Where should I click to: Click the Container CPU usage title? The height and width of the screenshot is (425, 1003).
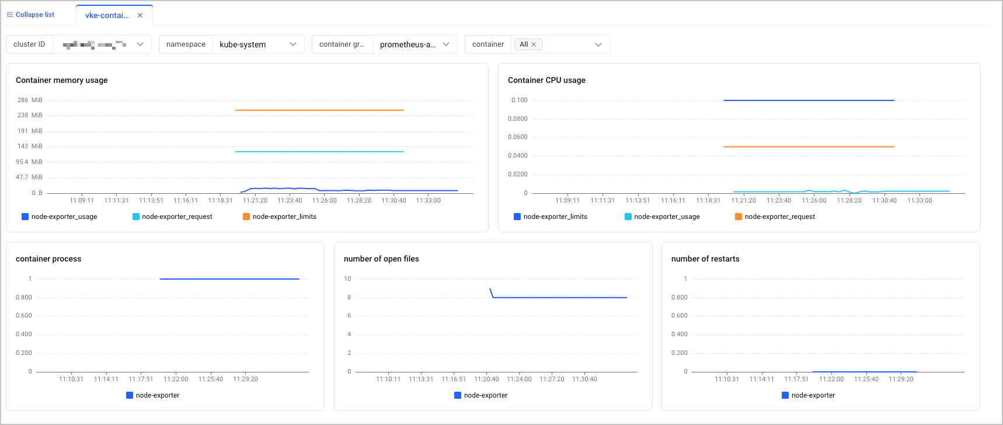click(x=546, y=80)
